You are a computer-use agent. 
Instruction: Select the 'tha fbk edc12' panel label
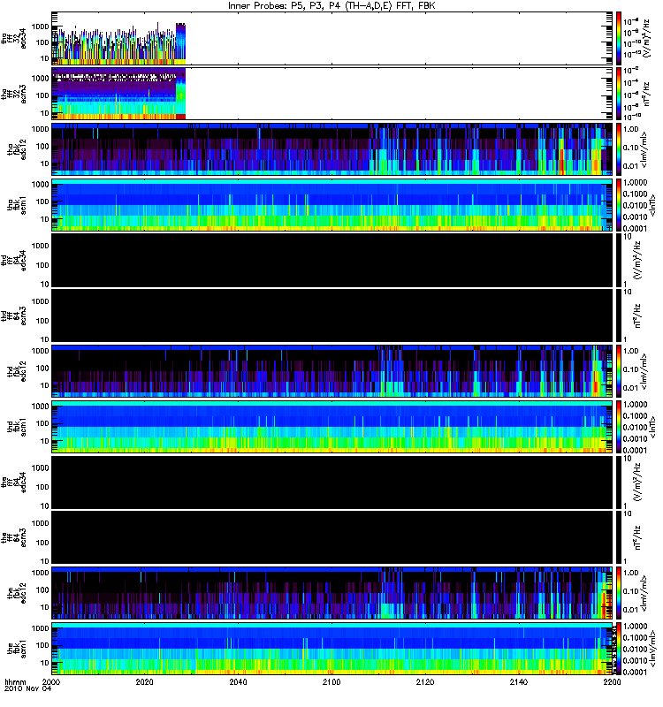point(17,149)
